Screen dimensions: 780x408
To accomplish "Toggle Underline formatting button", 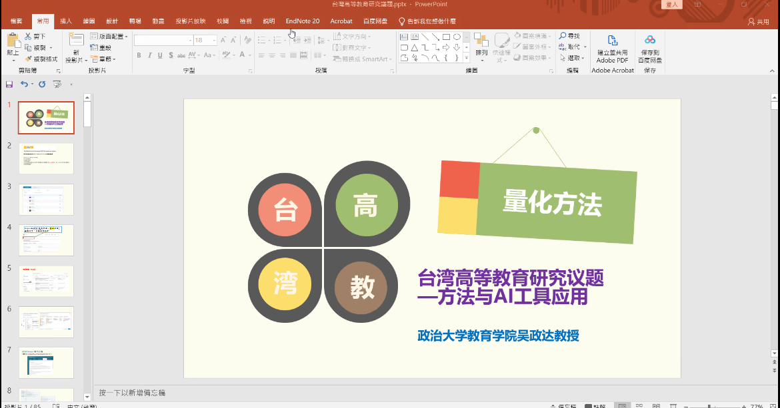I will [160, 55].
